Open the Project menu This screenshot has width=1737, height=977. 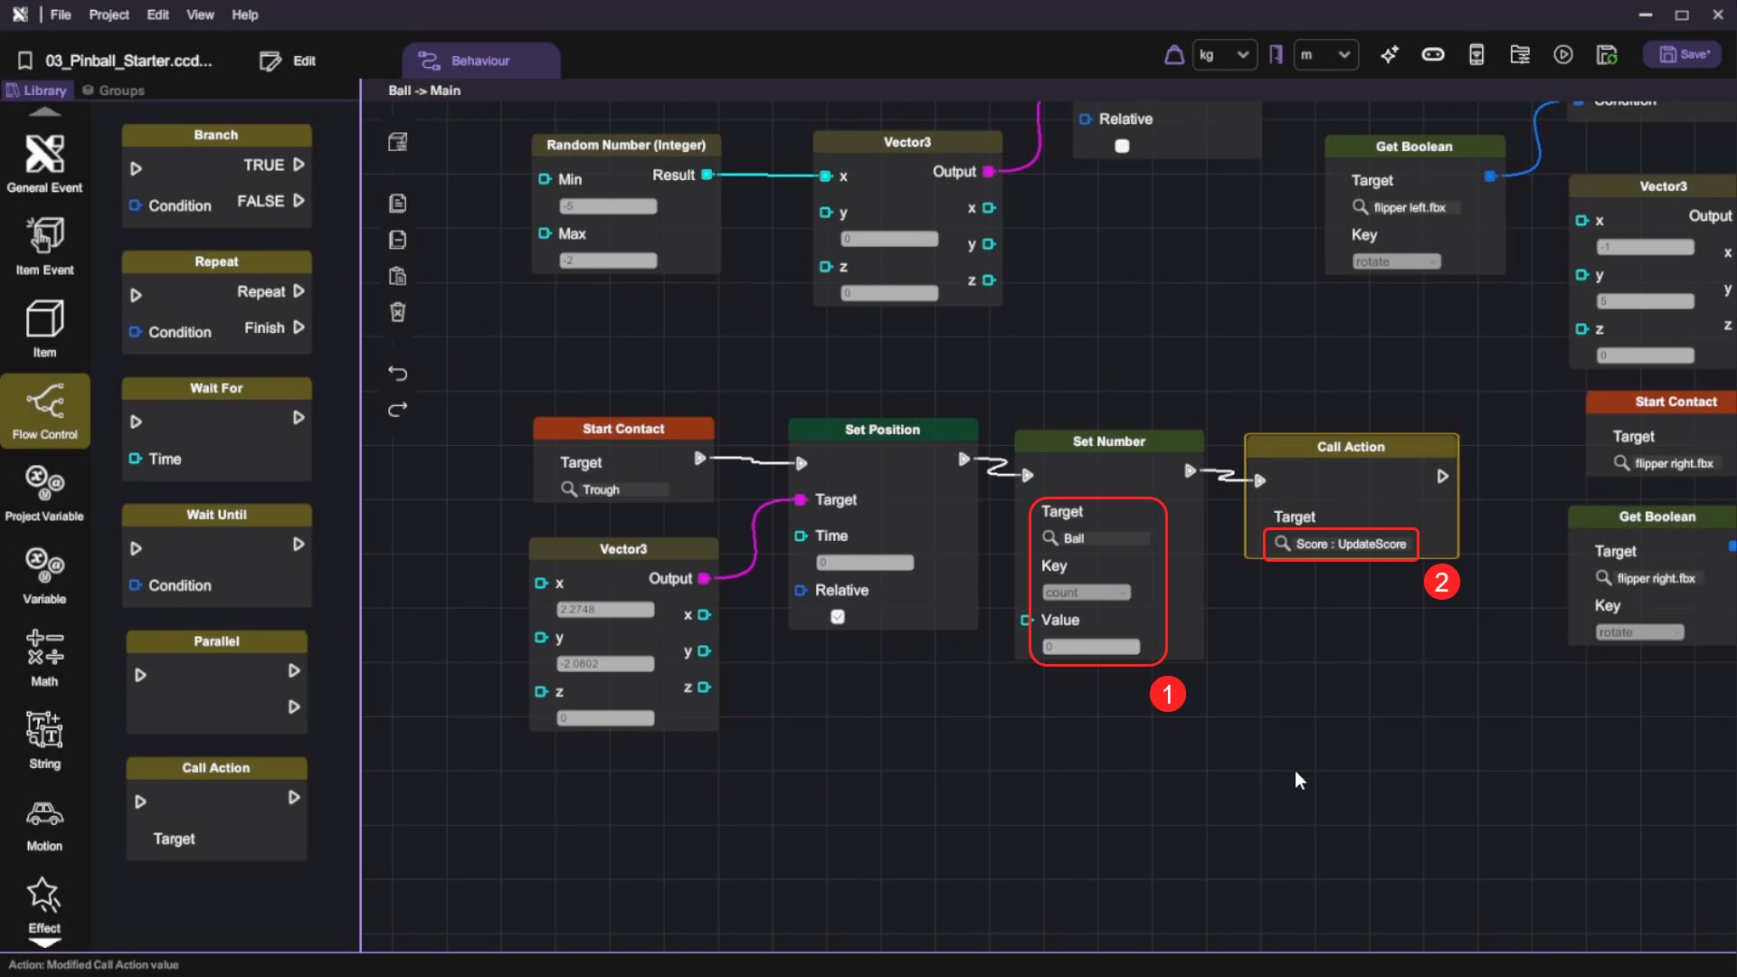click(109, 14)
